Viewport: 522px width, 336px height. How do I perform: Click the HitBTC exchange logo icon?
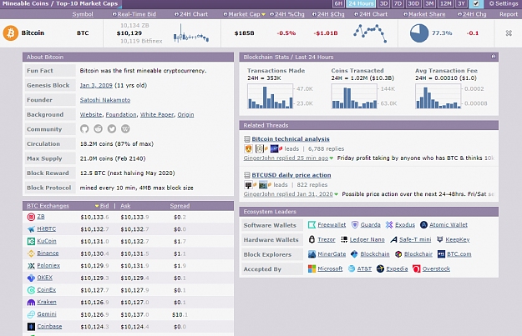coord(31,229)
